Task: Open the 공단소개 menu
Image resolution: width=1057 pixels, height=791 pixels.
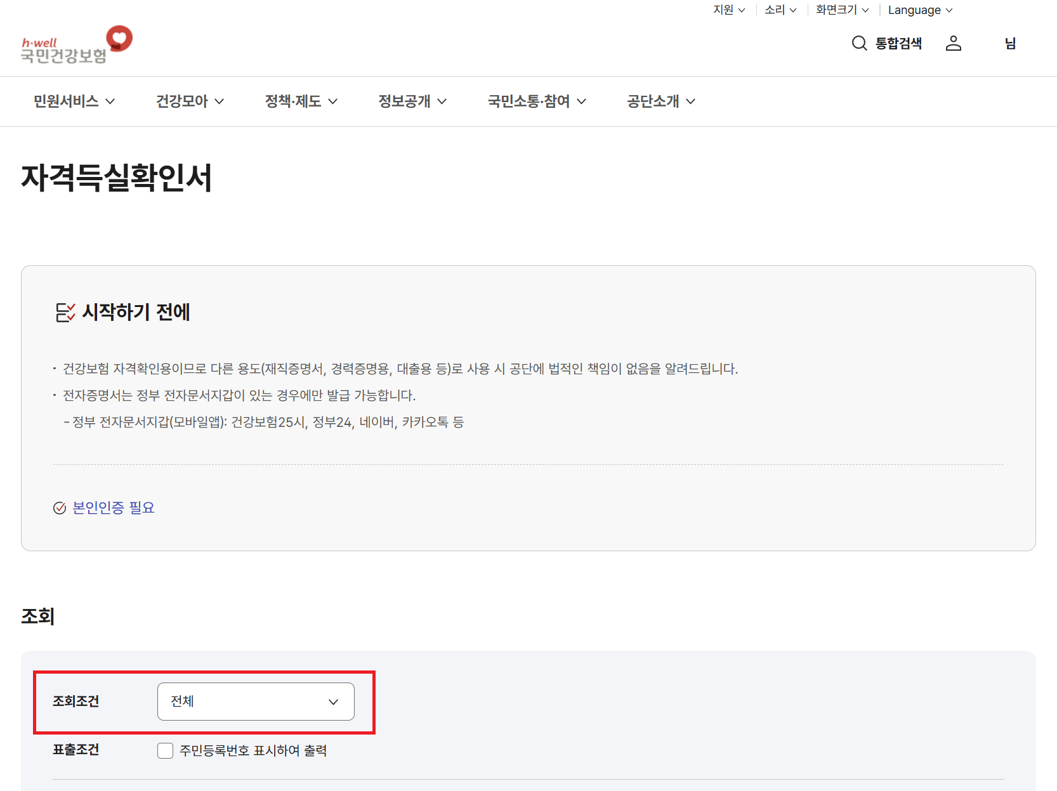Action: [x=661, y=101]
